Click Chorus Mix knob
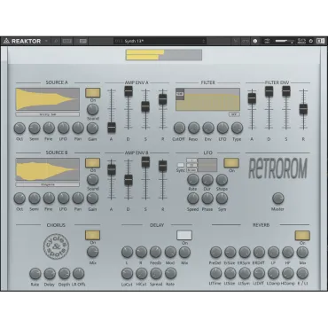 [x=93, y=252]
